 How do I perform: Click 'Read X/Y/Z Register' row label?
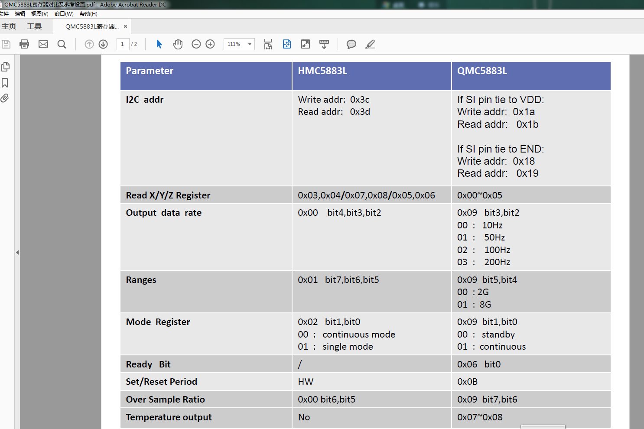tap(168, 195)
